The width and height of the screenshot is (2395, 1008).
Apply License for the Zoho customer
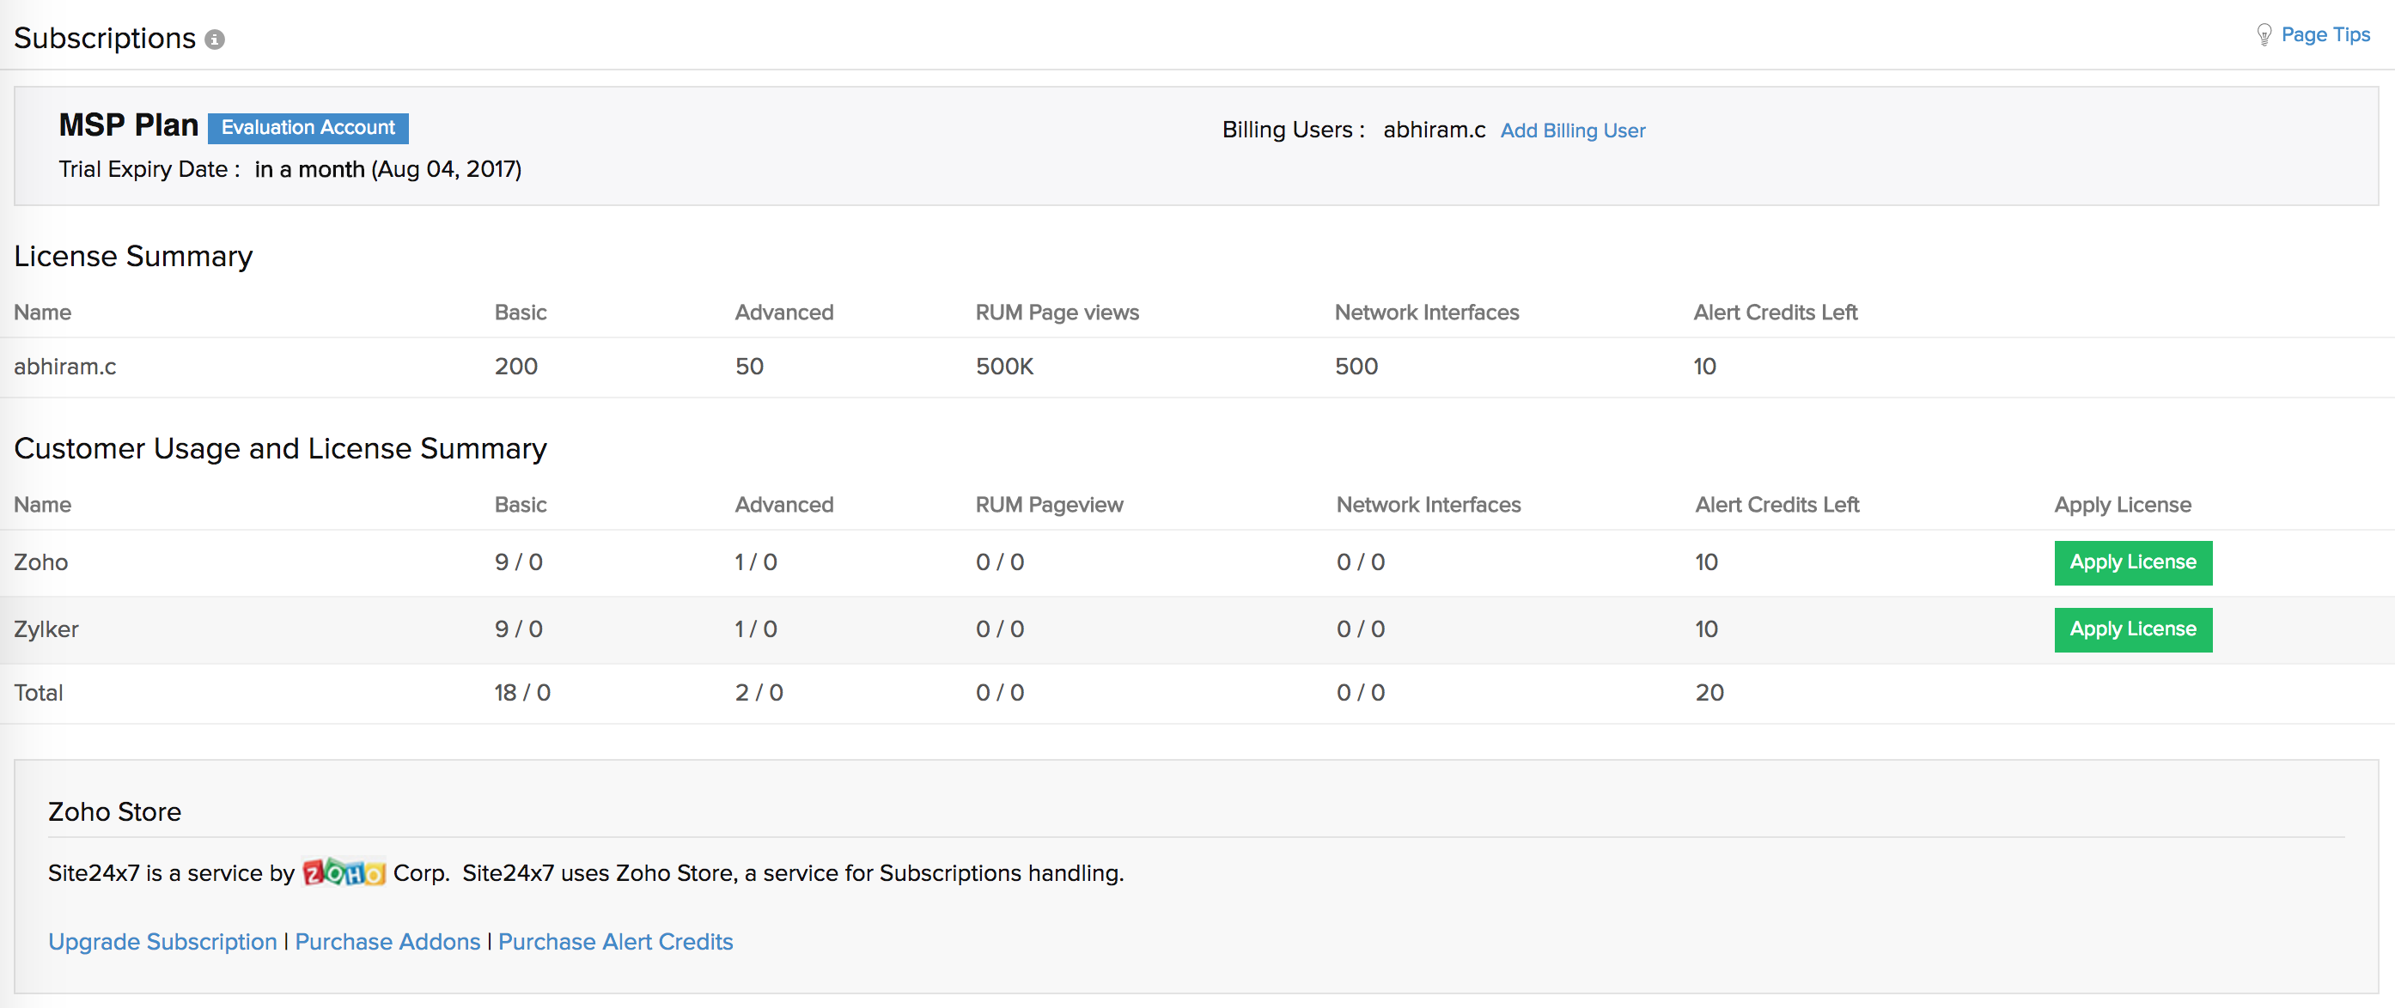tap(2133, 562)
